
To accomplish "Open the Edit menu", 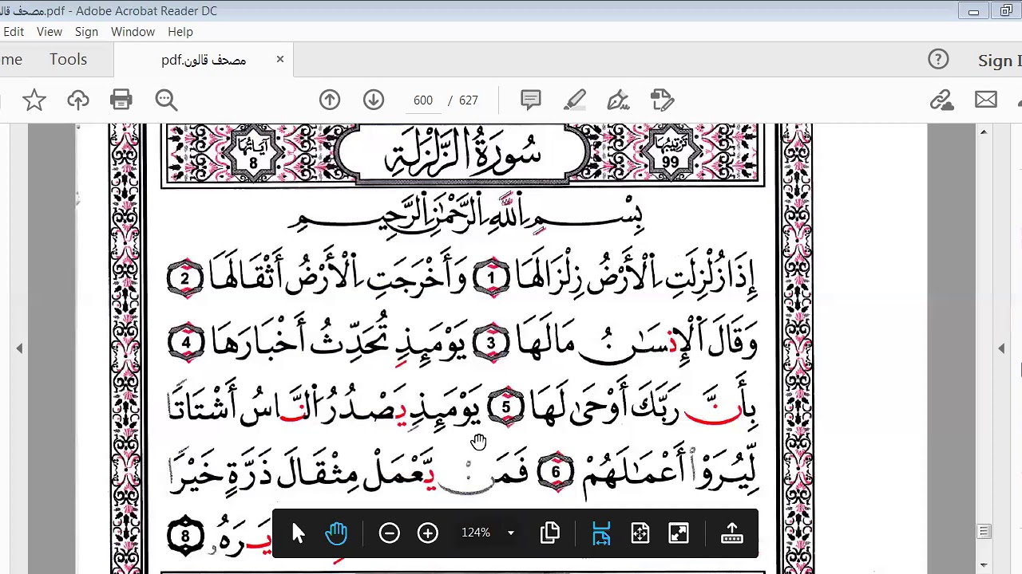I will pos(13,32).
